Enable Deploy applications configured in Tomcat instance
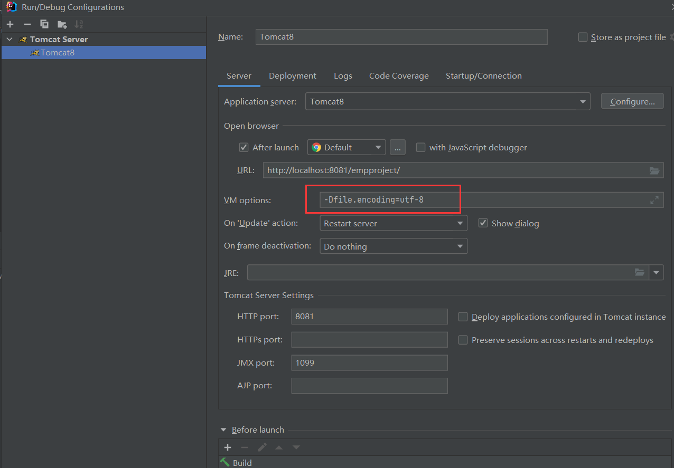674x468 pixels. pyautogui.click(x=463, y=317)
